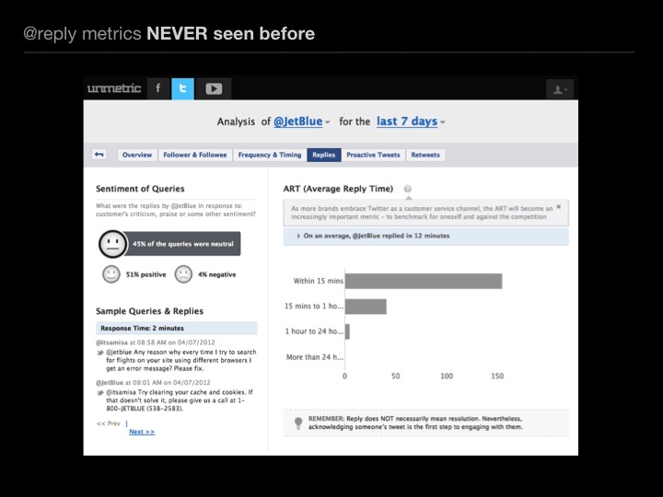This screenshot has height=497, width=663.
Task: Click the Within 15 mins bar
Action: [424, 281]
